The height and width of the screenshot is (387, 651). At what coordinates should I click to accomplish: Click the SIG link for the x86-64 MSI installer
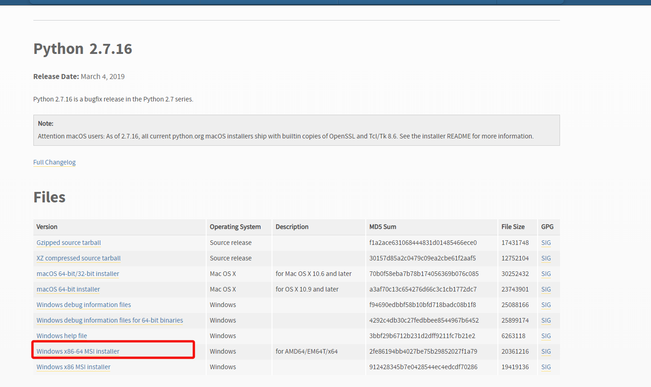[546, 351]
